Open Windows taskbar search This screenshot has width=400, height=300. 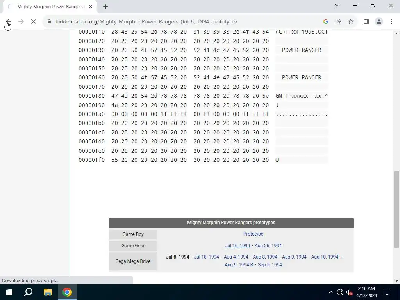pos(28,292)
